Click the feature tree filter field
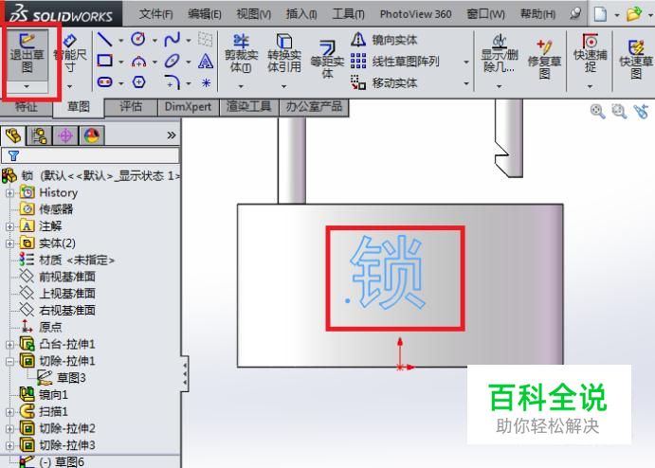 click(x=90, y=155)
